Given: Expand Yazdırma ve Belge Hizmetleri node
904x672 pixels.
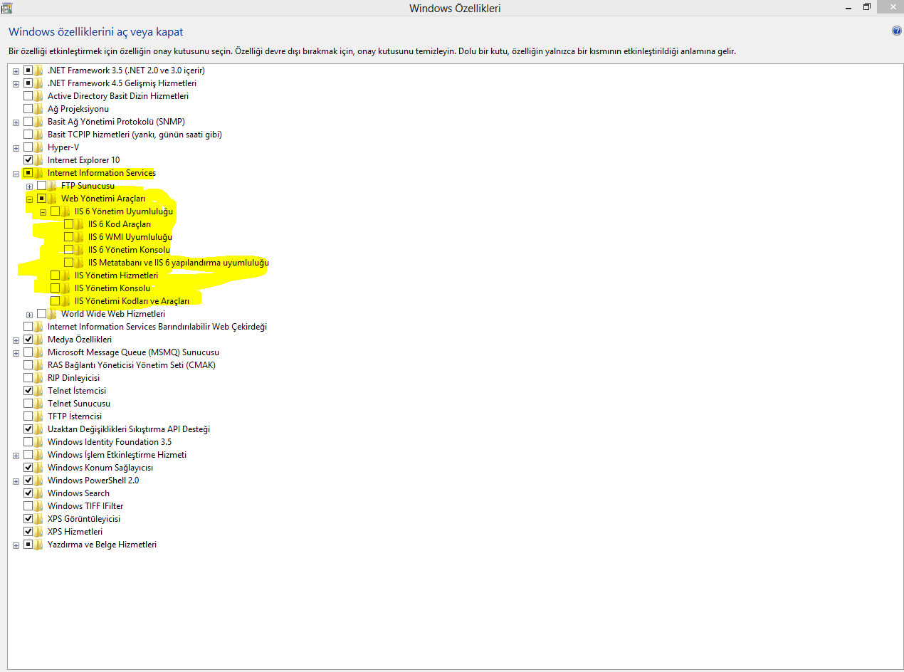Looking at the screenshot, I should coord(16,545).
